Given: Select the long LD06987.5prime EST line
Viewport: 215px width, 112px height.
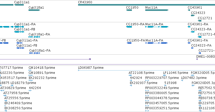Looking at the screenshot, I should point(147,70).
